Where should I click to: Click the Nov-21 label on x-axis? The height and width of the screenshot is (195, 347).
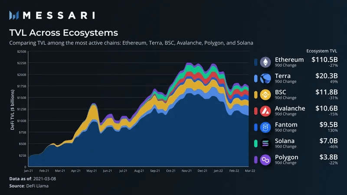click(x=186, y=171)
